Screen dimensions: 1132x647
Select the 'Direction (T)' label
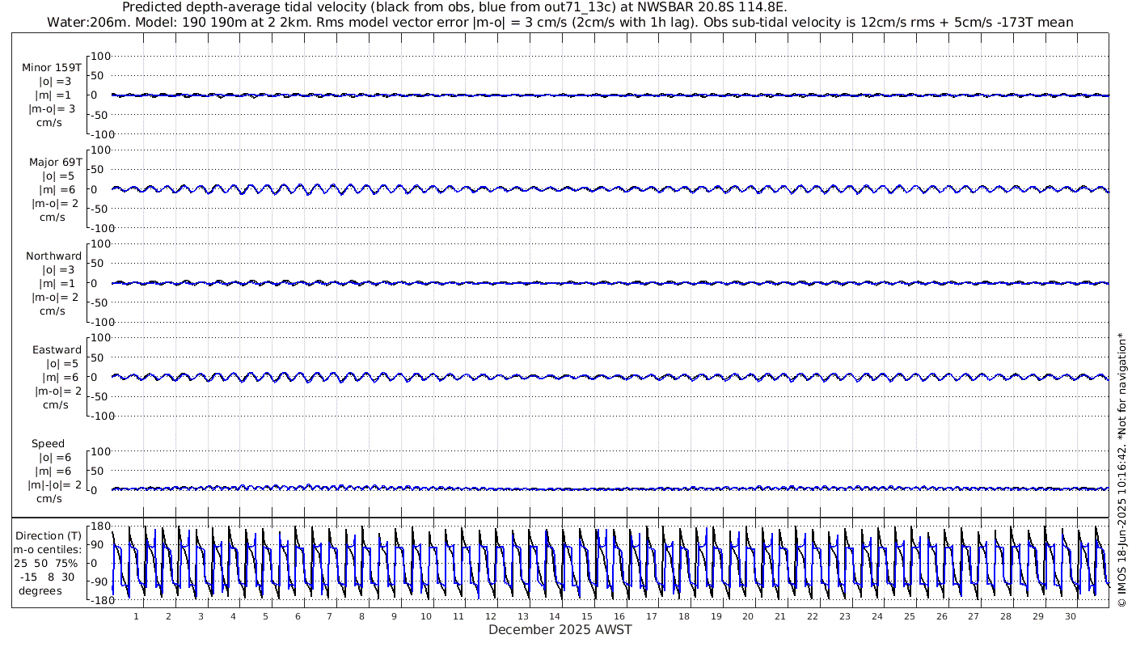[49, 536]
